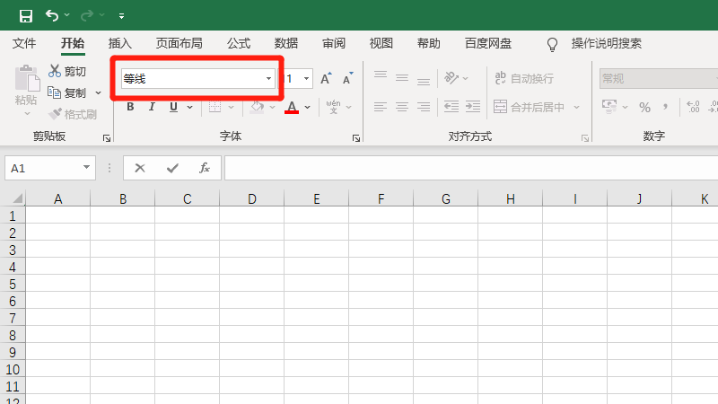Viewport: 718px width, 404px height.
Task: Toggle Bold formatting
Action: (130, 107)
